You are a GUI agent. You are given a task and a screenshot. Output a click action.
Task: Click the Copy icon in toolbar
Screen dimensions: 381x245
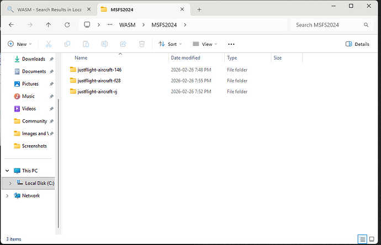tap(67, 44)
